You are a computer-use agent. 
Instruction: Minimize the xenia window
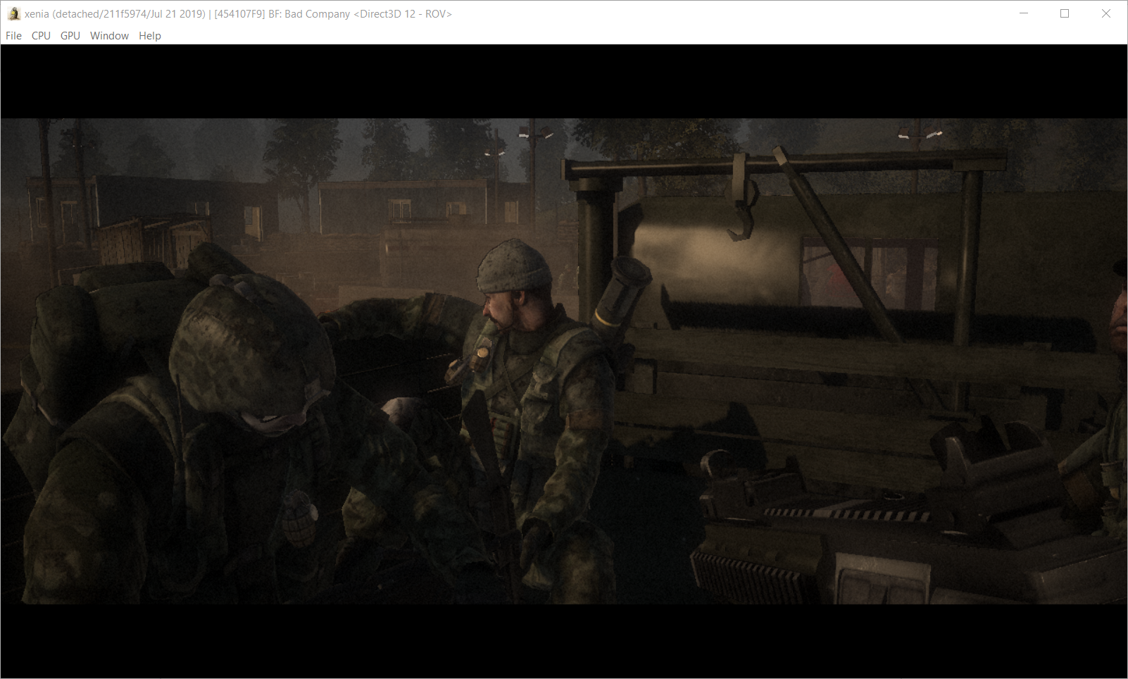pyautogui.click(x=1024, y=13)
